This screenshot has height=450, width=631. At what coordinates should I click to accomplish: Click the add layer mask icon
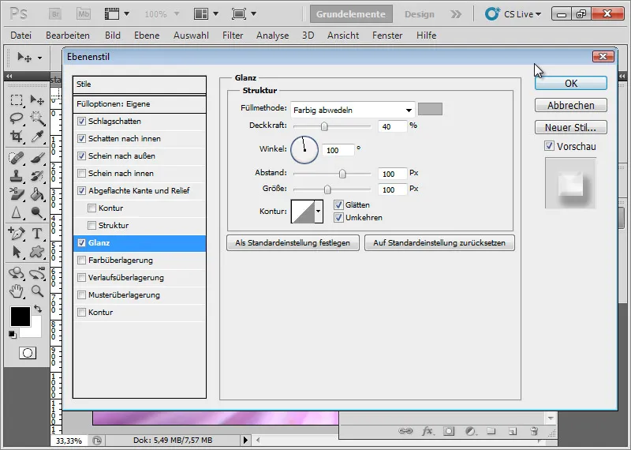(x=449, y=431)
